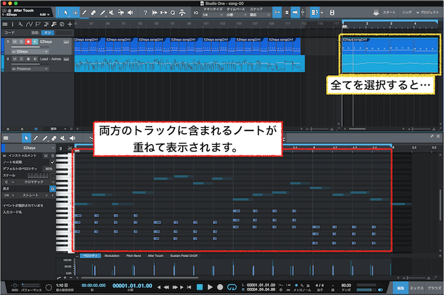Select Arrow tool in piano roll editor

26,138
